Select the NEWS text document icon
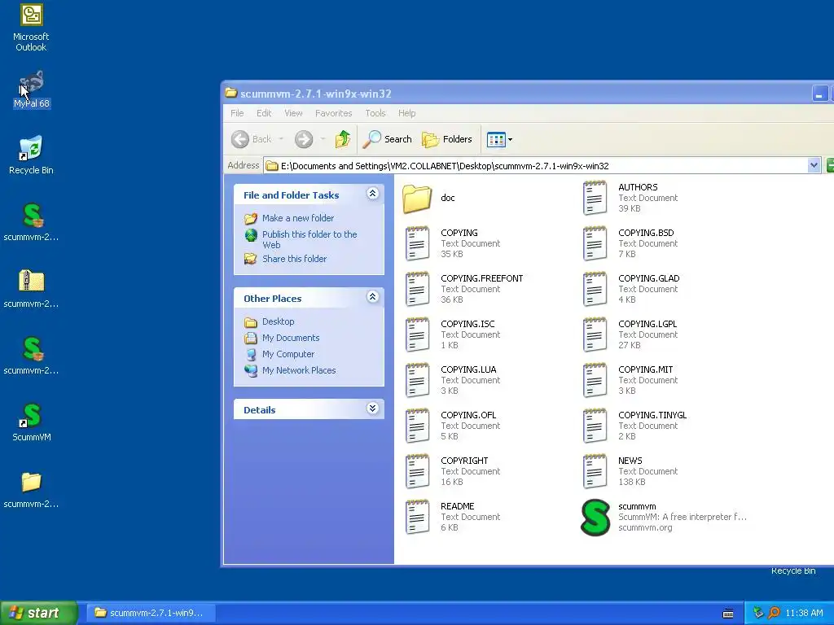 [x=595, y=471]
